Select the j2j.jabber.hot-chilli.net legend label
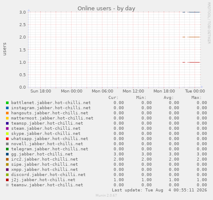Screen dimensions: 213x200 [x=43, y=180]
